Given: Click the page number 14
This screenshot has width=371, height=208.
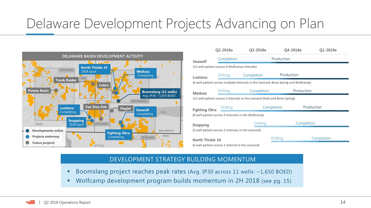Looking at the screenshot, I should click(343, 202).
